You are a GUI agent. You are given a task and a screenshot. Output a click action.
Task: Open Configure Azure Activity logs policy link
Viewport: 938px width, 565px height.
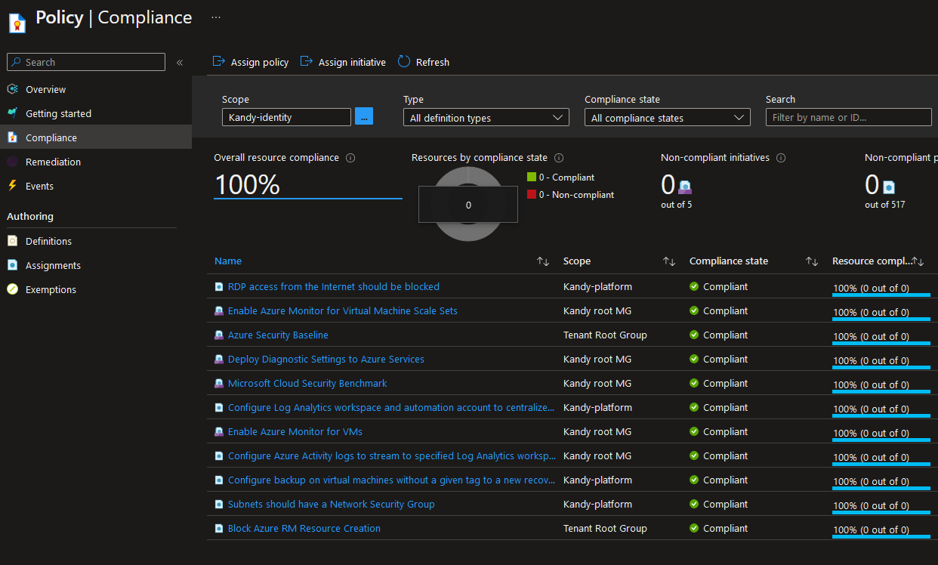392,456
